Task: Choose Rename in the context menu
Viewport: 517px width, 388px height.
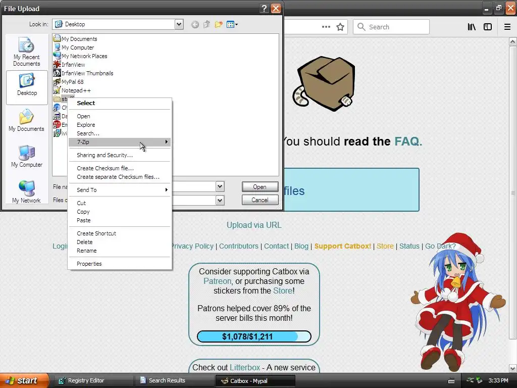Action: (x=120, y=251)
